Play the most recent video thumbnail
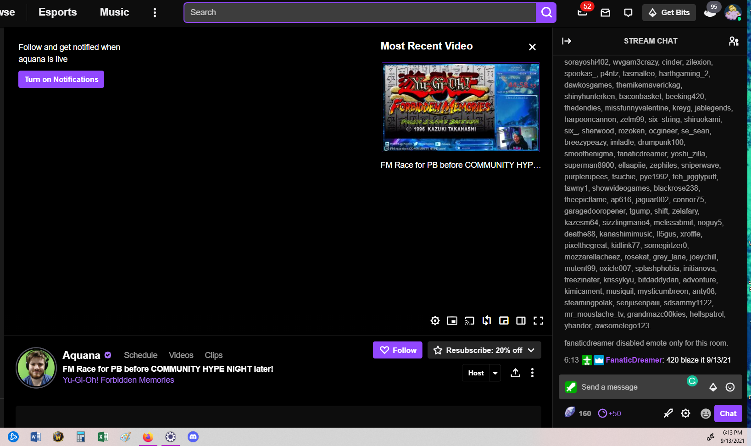The height and width of the screenshot is (446, 751). coord(461,107)
